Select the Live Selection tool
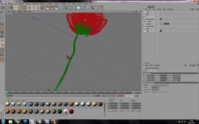Image resolution: width=199 pixels, height=124 pixels. coord(12,8)
